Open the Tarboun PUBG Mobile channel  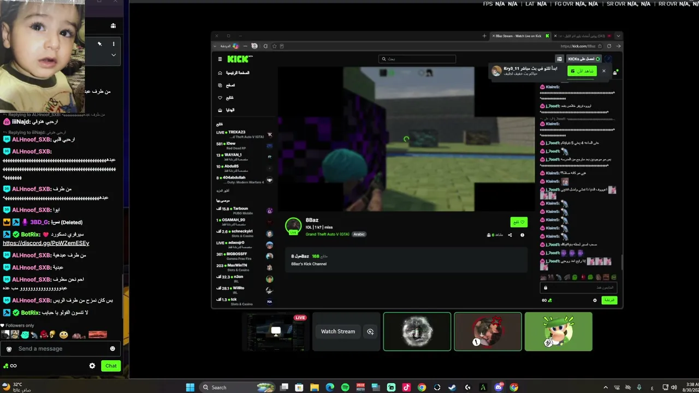244,210
